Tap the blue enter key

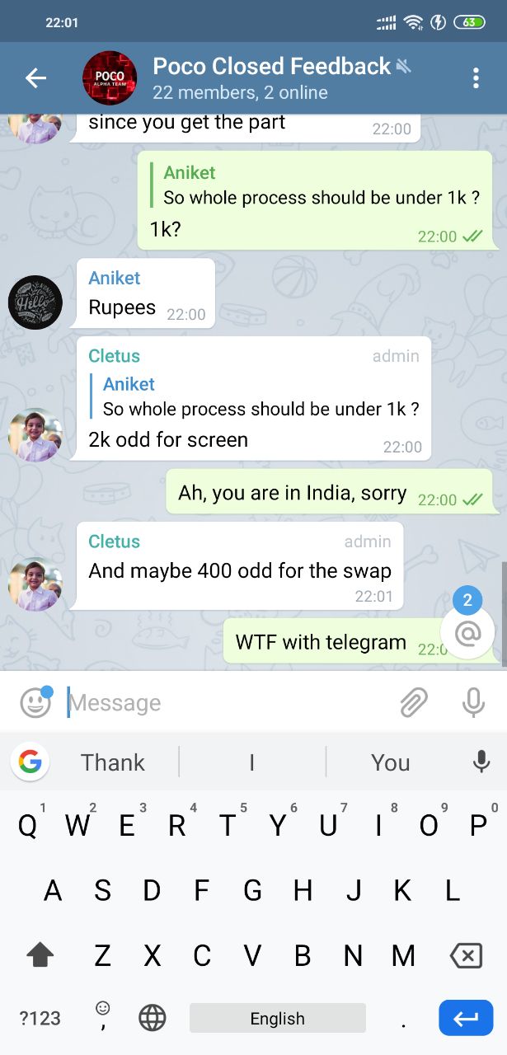(466, 1018)
